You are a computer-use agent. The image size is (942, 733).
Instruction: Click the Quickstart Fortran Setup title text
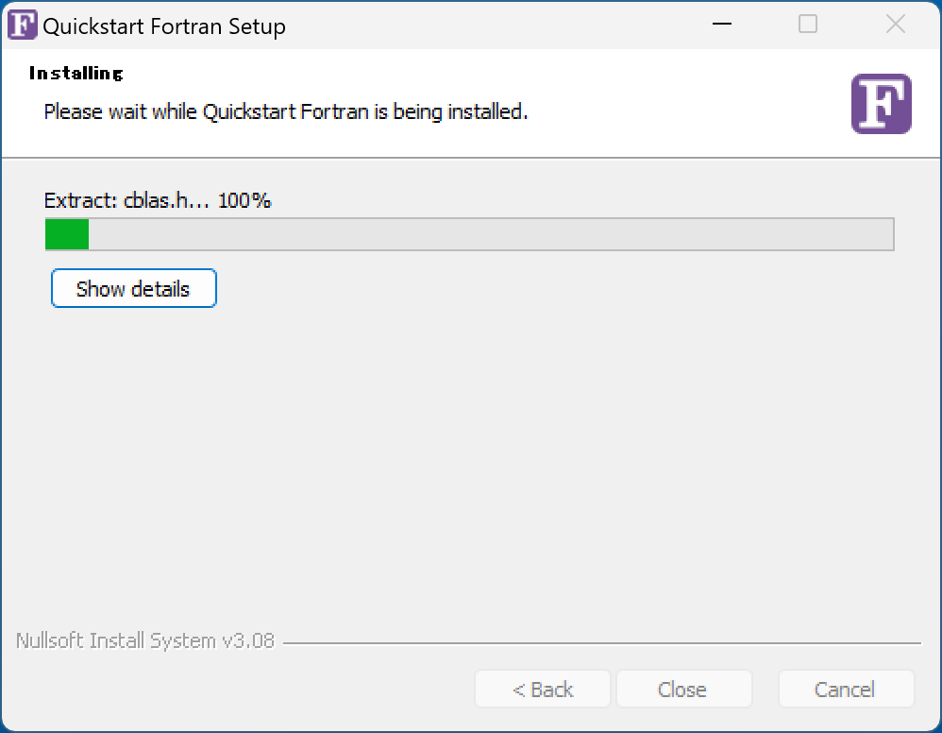tap(163, 26)
